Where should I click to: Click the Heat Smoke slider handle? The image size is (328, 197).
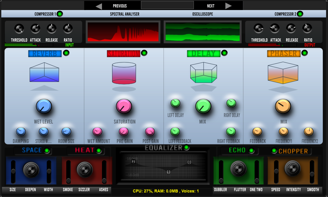69,180
